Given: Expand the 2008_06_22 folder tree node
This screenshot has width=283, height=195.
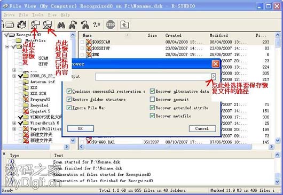Looking at the screenshot, I should 14,76.
